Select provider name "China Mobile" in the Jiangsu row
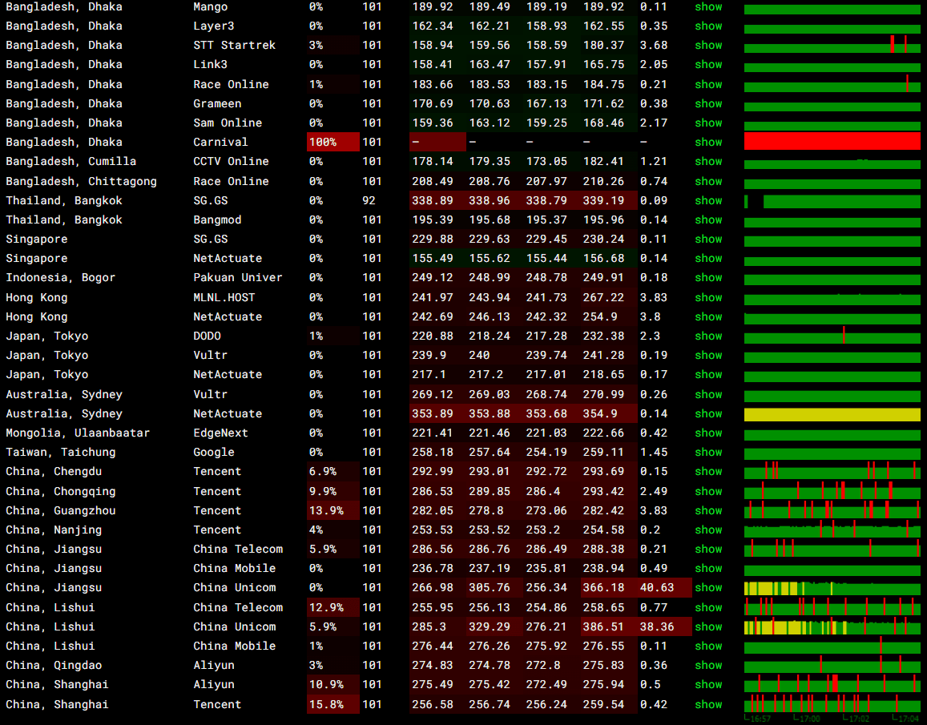927x725 pixels. (x=234, y=568)
